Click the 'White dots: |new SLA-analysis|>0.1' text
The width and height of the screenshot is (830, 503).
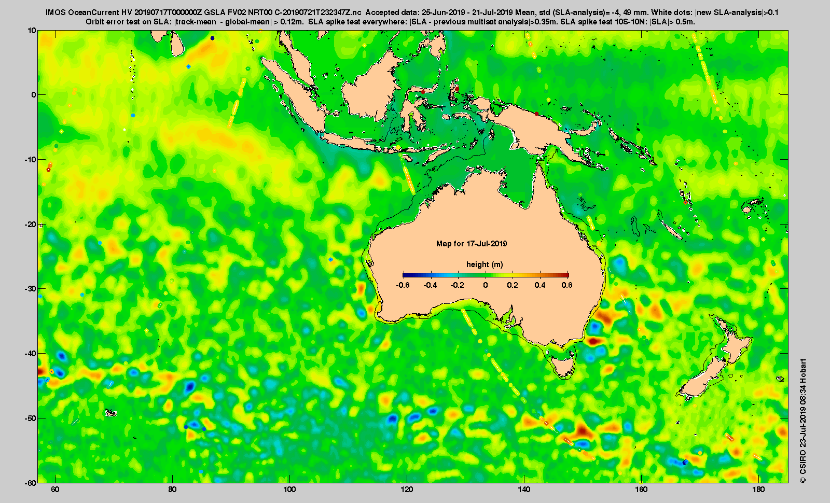point(715,12)
